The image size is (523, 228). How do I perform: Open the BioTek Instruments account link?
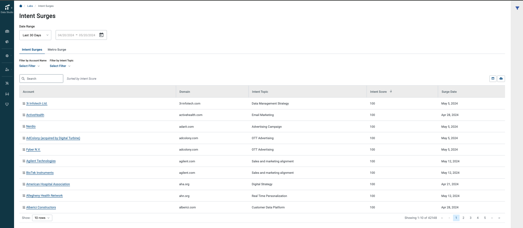40,173
